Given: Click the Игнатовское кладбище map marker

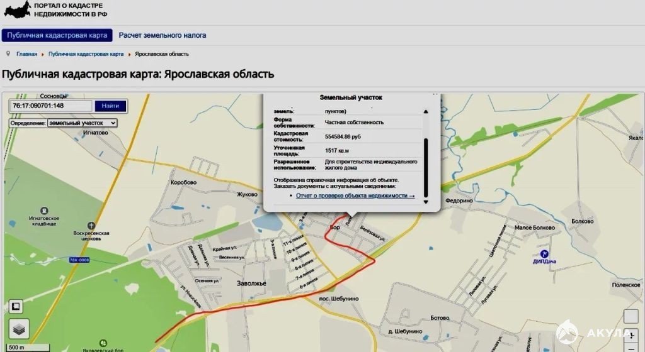Looking at the screenshot, I should point(44,211).
